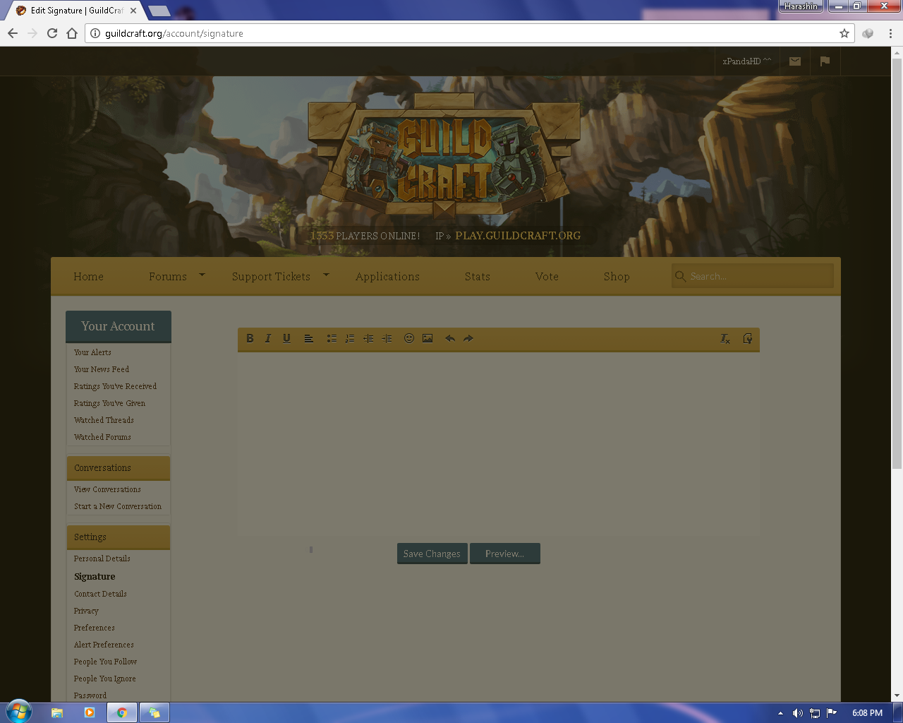Image resolution: width=903 pixels, height=723 pixels.
Task: Open xPandaHD account menu
Action: pos(746,61)
